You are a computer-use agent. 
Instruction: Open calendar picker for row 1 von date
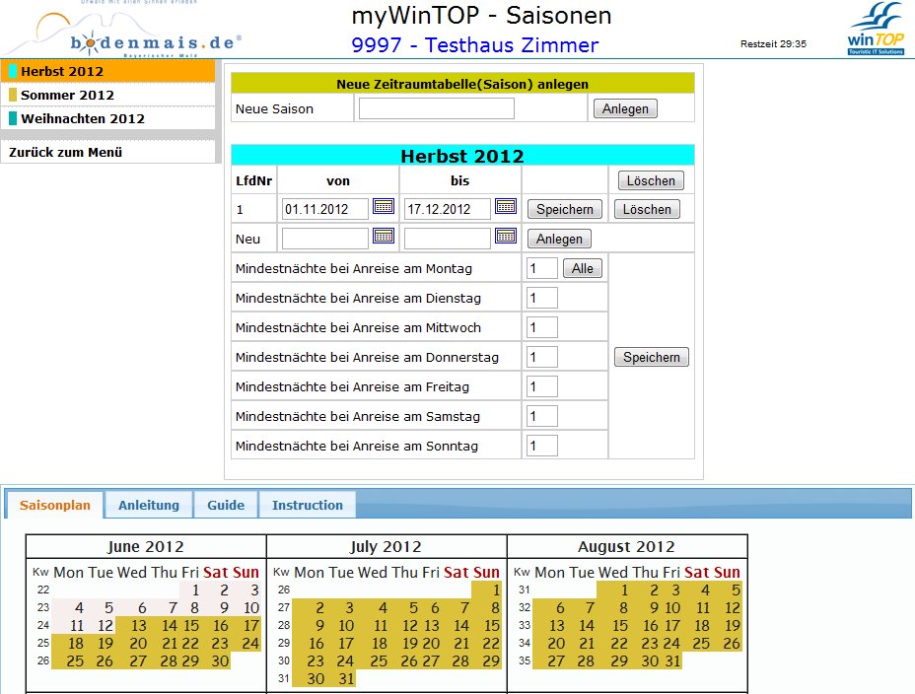(384, 207)
